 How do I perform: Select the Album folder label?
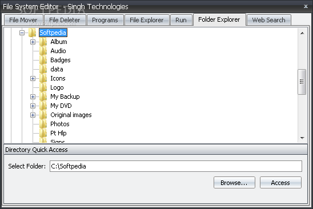coord(59,42)
